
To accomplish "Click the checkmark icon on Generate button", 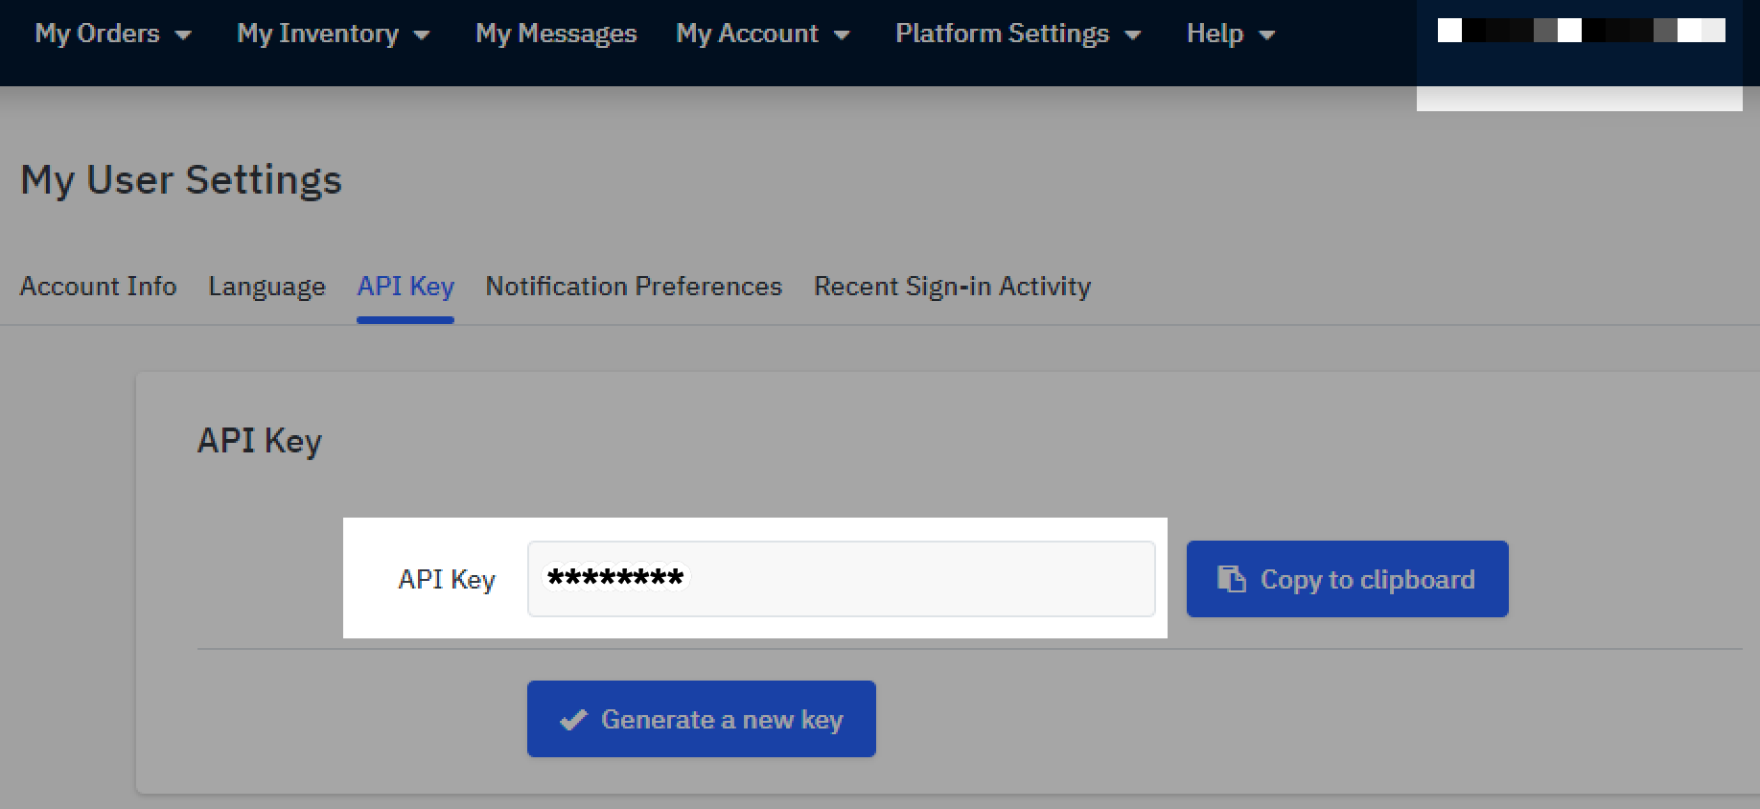I will pos(573,720).
